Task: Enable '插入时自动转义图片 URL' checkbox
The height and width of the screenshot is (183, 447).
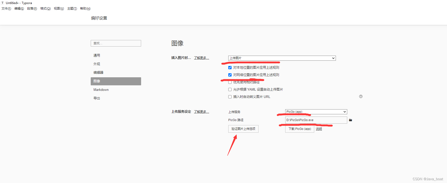Action: [230, 97]
